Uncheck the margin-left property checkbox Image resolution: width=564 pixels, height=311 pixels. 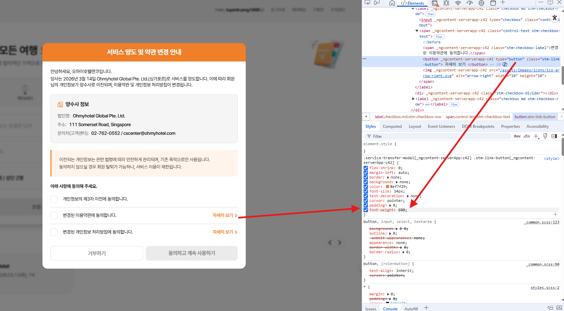(x=366, y=173)
